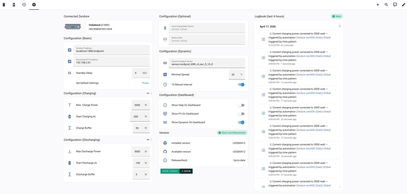Open the Open Issues badge

point(177,171)
